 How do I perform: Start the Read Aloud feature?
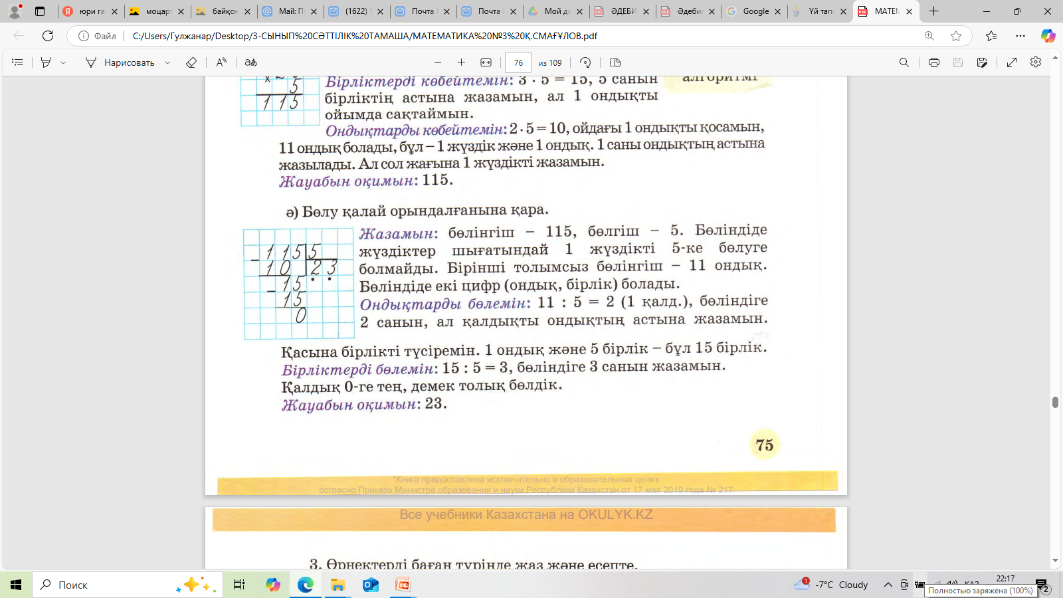pyautogui.click(x=221, y=62)
